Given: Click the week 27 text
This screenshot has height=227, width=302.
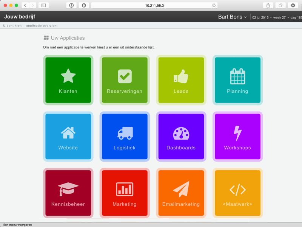Looking at the screenshot, I should pyautogui.click(x=279, y=17).
